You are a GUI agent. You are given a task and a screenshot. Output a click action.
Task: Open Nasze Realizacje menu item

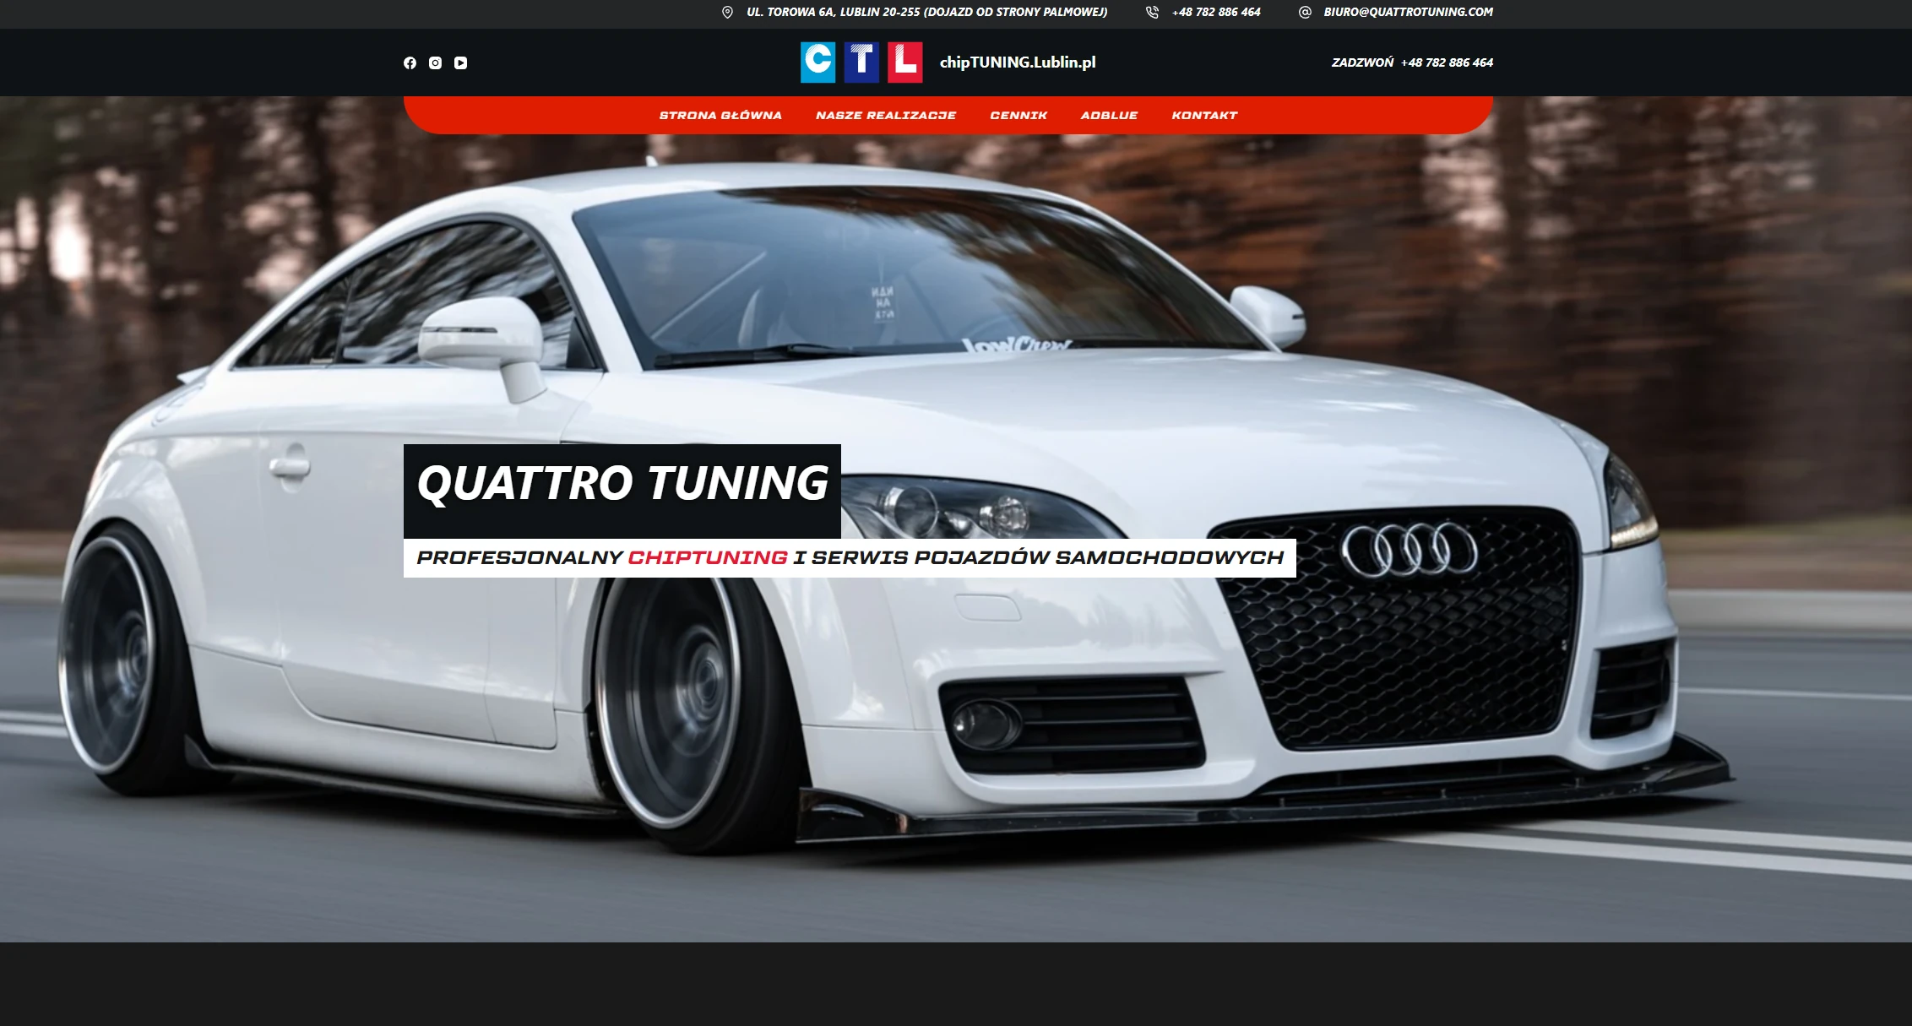pyautogui.click(x=886, y=115)
